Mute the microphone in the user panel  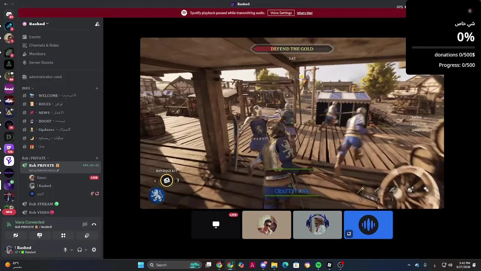pyautogui.click(x=65, y=250)
